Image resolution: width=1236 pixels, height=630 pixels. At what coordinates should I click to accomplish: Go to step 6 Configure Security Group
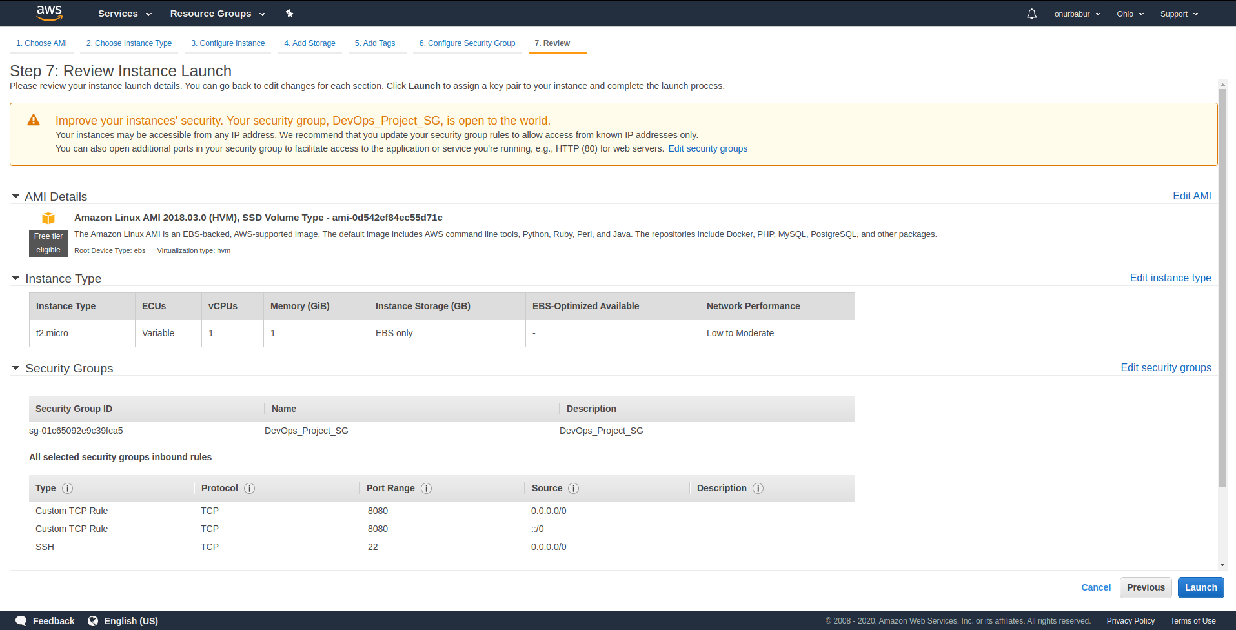click(467, 43)
